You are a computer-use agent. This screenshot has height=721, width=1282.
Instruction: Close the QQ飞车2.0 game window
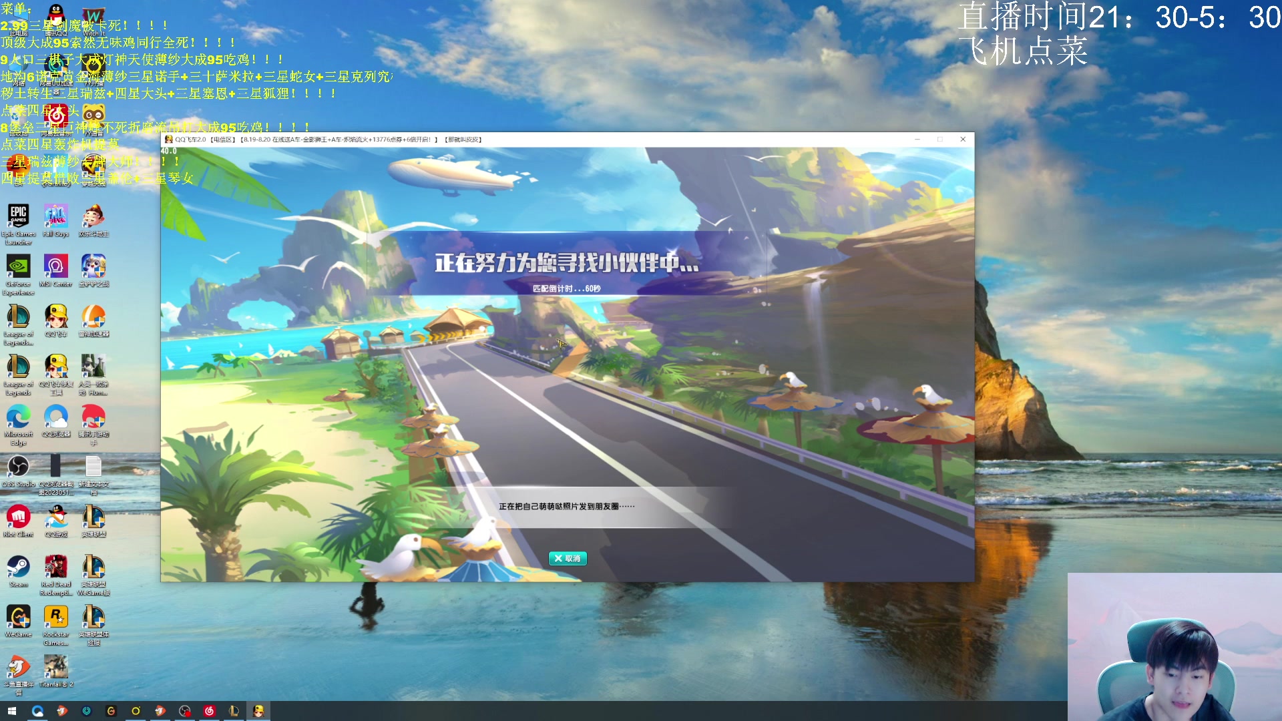tap(963, 140)
